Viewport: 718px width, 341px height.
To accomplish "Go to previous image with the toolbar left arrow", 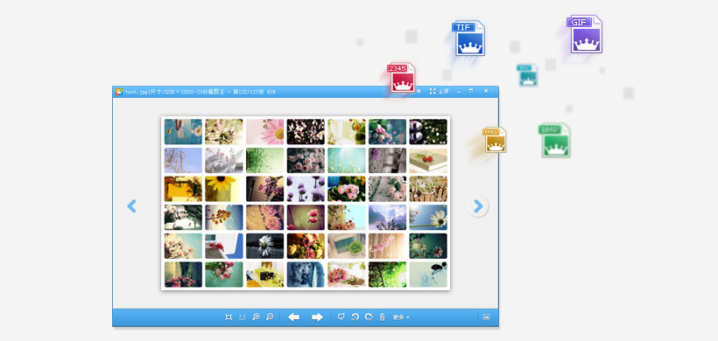I will [293, 317].
